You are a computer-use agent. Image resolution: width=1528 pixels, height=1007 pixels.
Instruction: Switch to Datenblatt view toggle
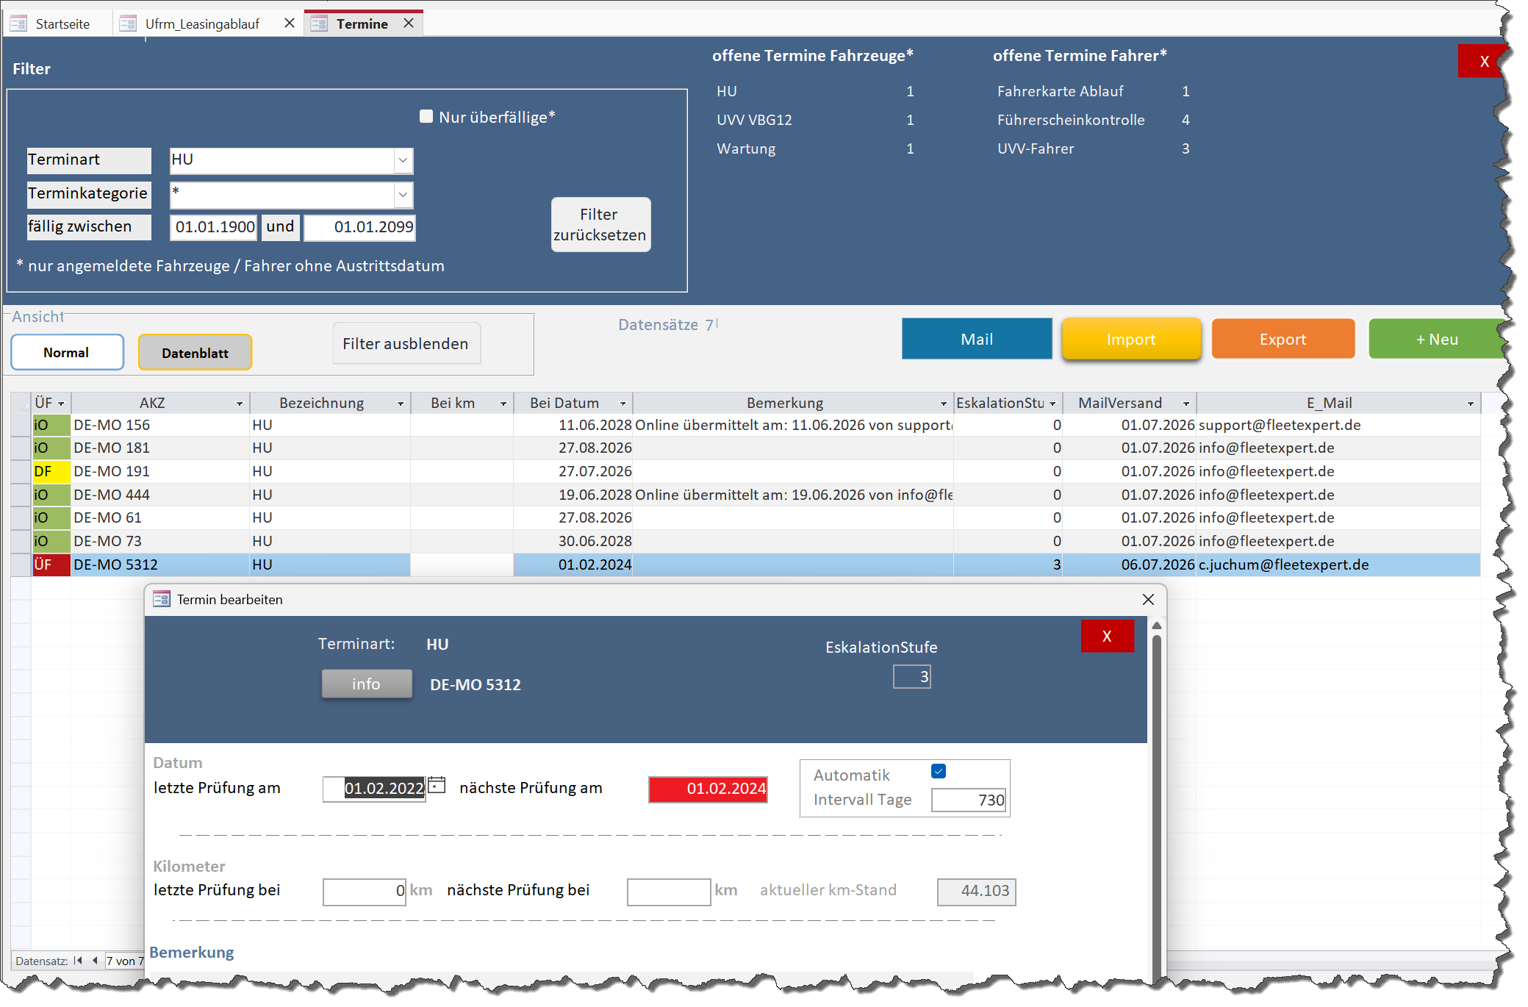click(195, 353)
